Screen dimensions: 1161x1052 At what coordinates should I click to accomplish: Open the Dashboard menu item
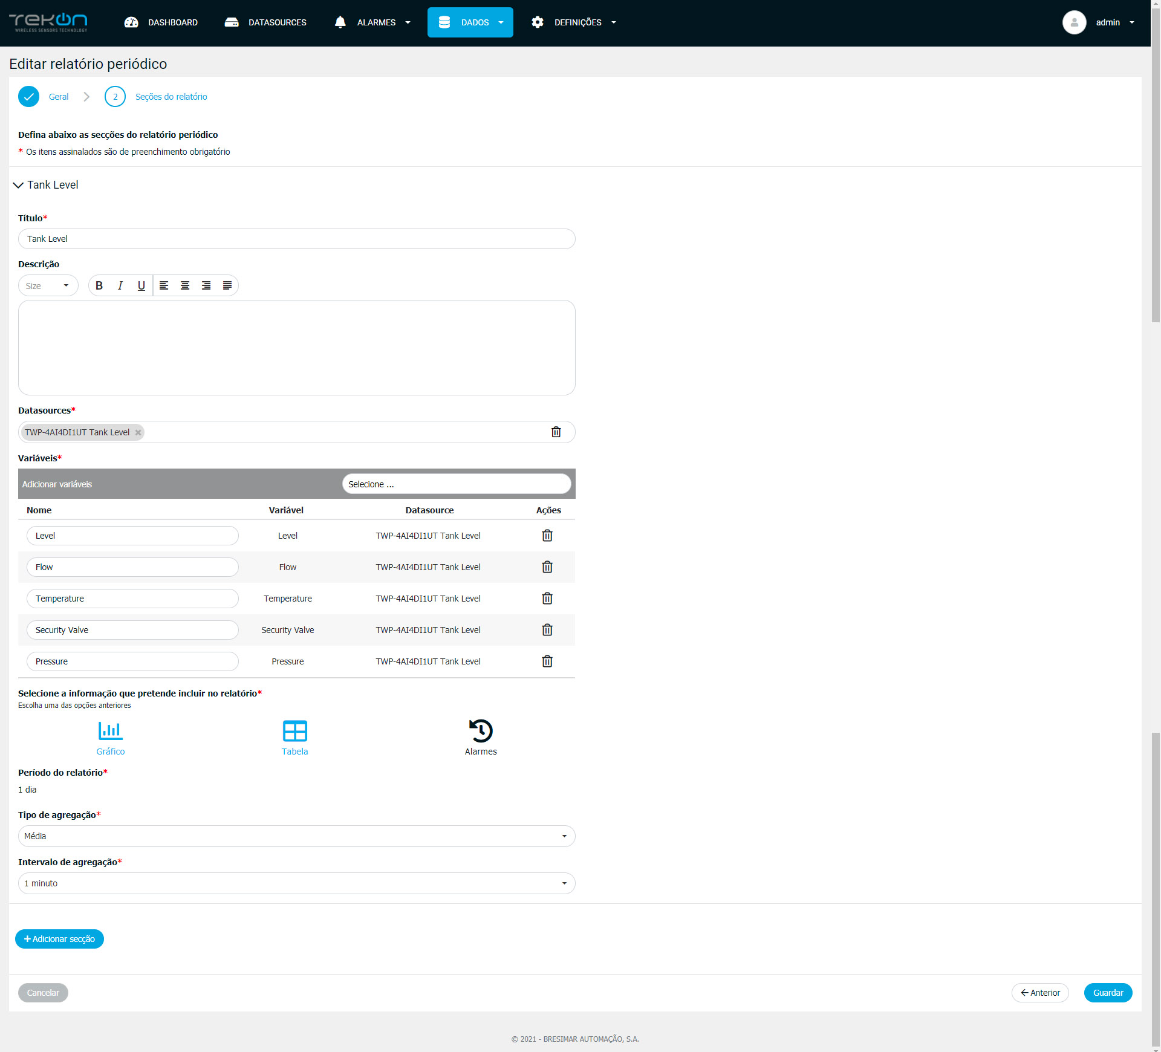pyautogui.click(x=161, y=22)
